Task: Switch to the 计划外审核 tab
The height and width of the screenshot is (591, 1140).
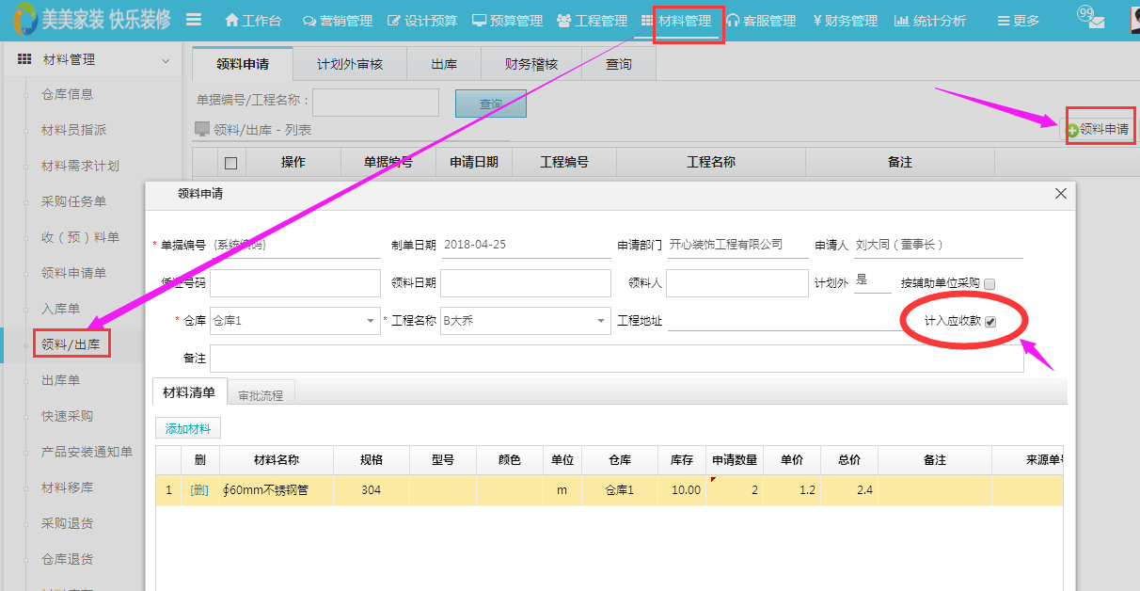Action: tap(350, 64)
